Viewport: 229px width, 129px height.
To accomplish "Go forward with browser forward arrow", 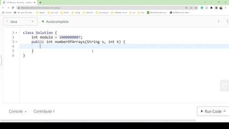I will (x=8, y=8).
